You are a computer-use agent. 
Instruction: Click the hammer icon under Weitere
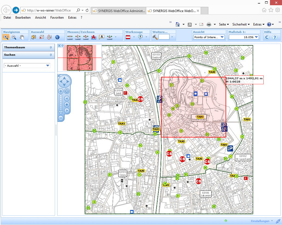click(155, 37)
